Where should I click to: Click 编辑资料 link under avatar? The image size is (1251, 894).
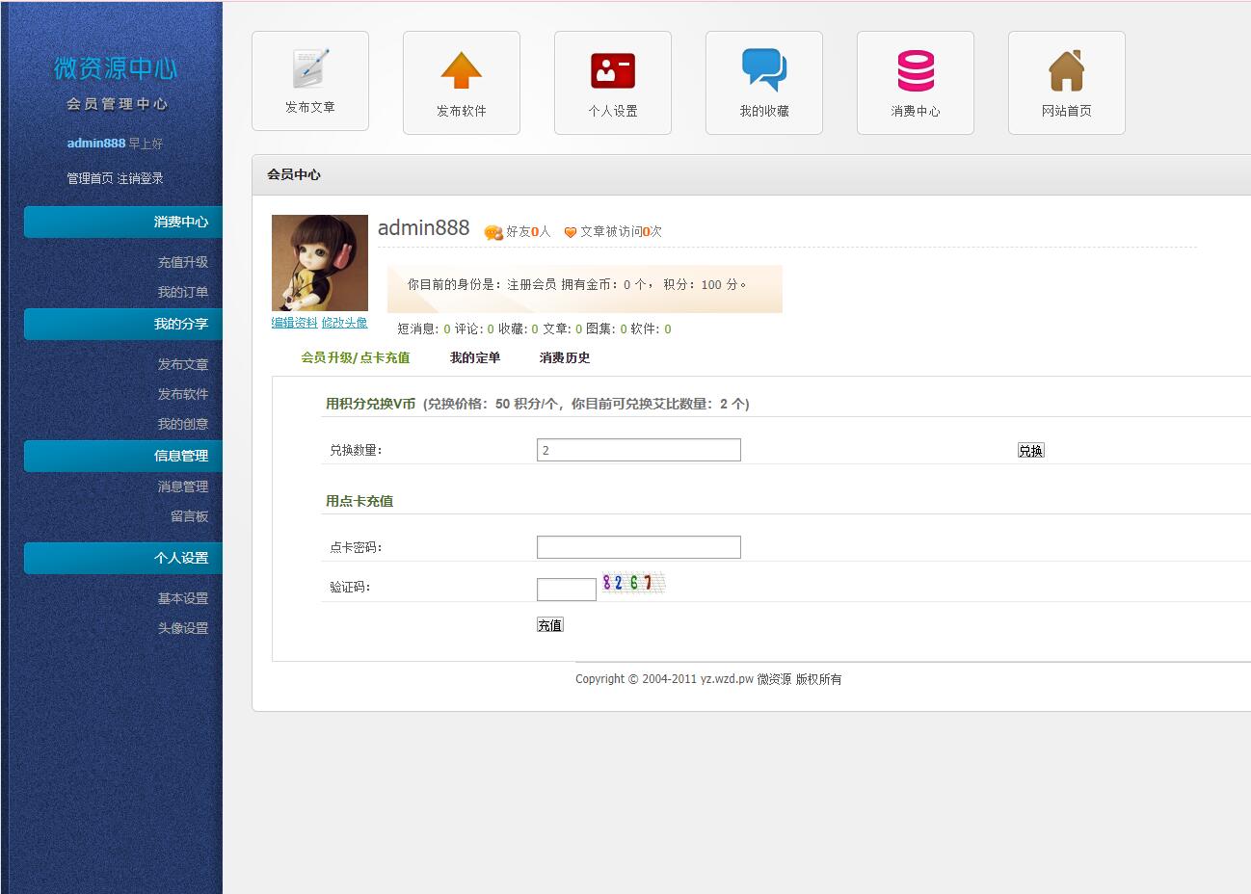tap(294, 323)
